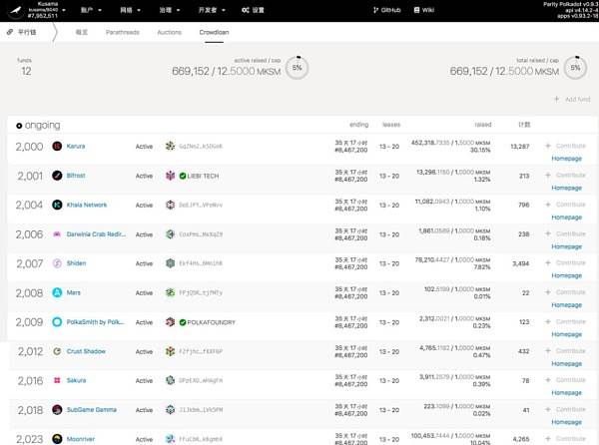
Task: Click Karura contributor count 13,287
Action: 520,146
